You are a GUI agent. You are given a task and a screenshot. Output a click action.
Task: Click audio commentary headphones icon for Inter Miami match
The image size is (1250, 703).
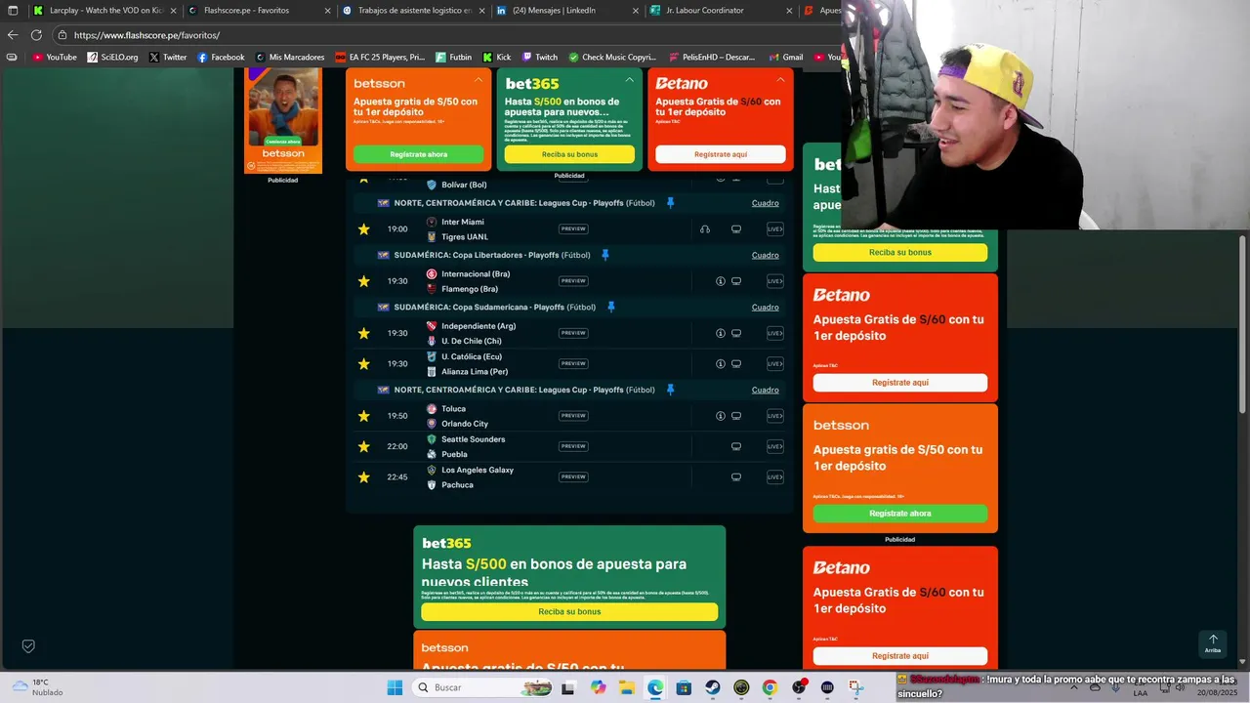pyautogui.click(x=705, y=229)
